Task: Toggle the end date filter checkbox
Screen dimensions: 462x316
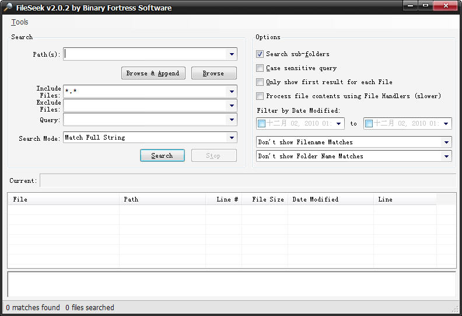Action: point(369,124)
